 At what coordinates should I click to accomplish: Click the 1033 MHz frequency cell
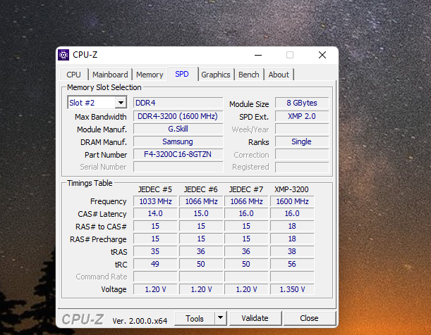point(155,201)
